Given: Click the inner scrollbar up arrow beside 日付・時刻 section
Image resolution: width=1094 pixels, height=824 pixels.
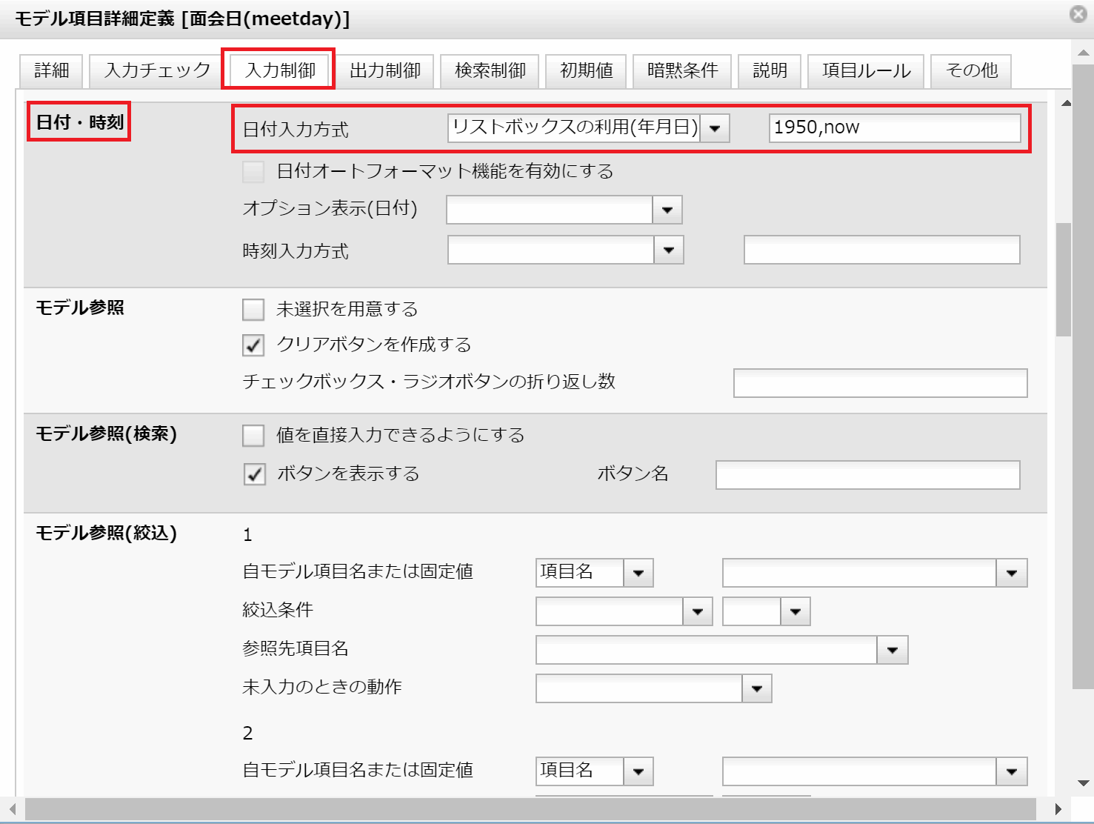Looking at the screenshot, I should pos(1067,103).
